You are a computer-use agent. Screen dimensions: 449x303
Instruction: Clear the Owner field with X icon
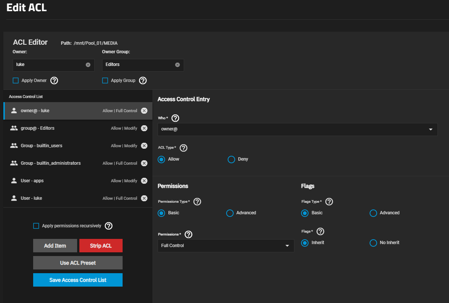pos(88,65)
